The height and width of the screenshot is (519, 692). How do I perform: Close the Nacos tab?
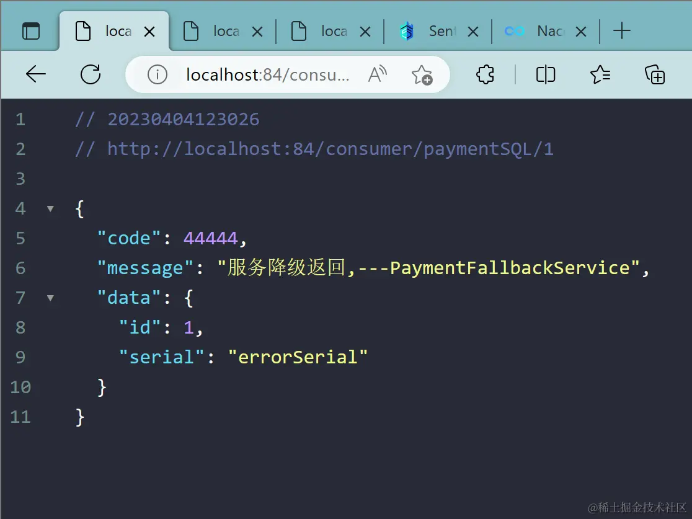(x=581, y=32)
